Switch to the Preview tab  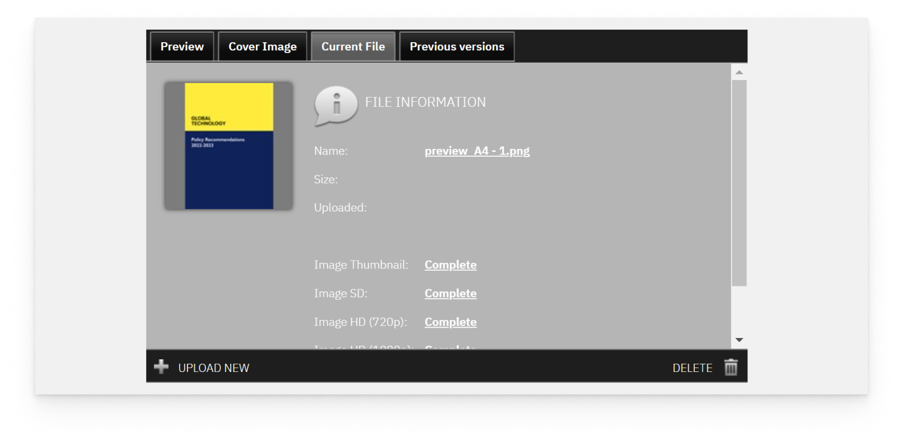(182, 47)
